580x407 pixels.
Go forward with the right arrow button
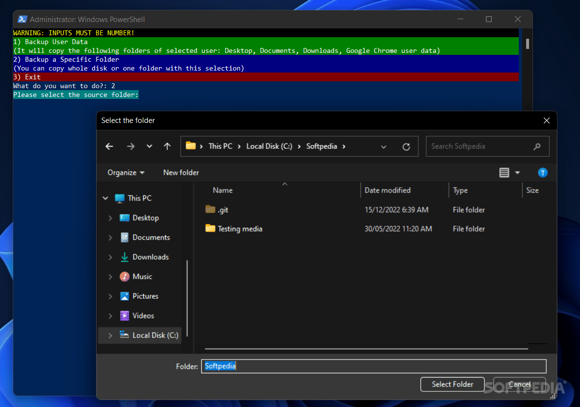coord(131,146)
